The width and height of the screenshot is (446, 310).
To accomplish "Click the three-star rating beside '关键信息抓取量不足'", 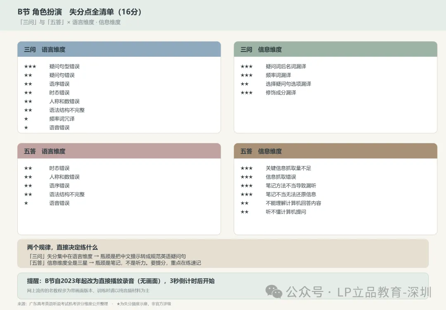I will (x=247, y=168).
